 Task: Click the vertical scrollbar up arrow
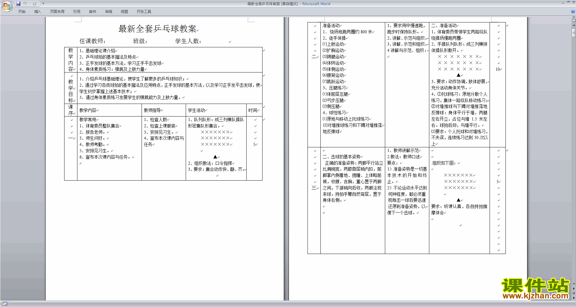574,25
